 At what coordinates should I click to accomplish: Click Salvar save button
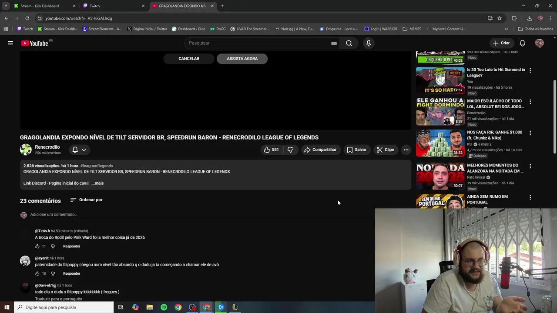coord(356,150)
